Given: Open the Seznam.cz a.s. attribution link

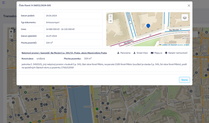Looking at the screenshot, I should [x=179, y=45].
